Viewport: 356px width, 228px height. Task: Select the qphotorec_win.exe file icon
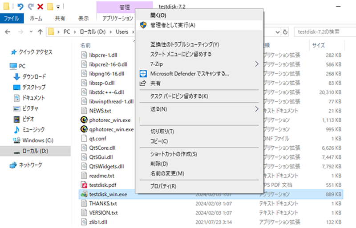click(84, 129)
